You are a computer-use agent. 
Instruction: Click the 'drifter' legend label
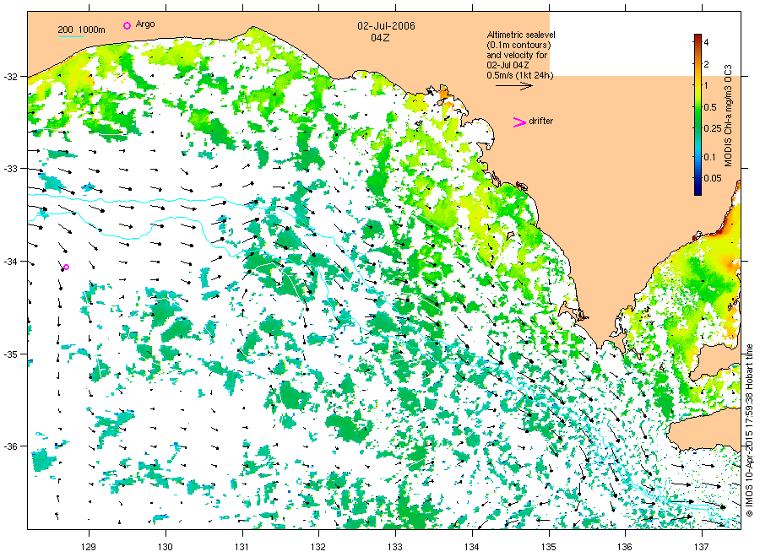coord(541,121)
